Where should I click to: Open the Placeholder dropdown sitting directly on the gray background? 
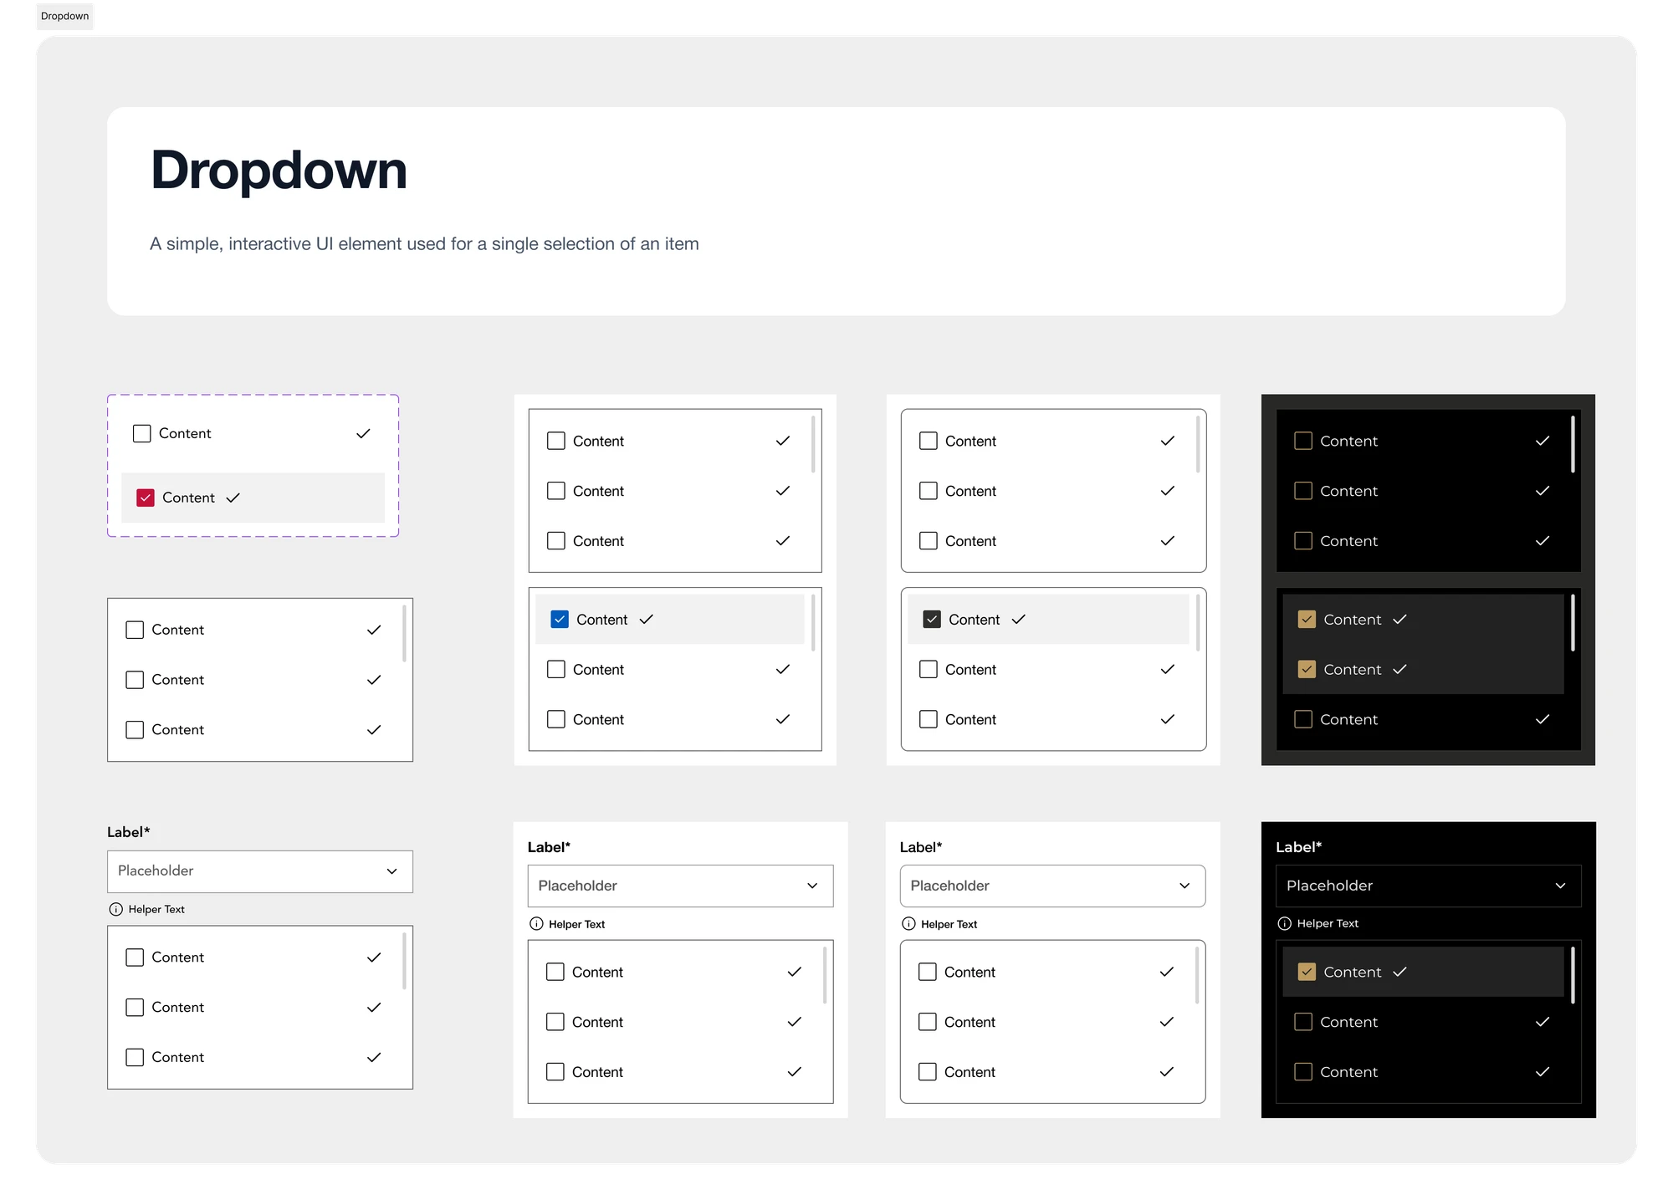(x=260, y=871)
